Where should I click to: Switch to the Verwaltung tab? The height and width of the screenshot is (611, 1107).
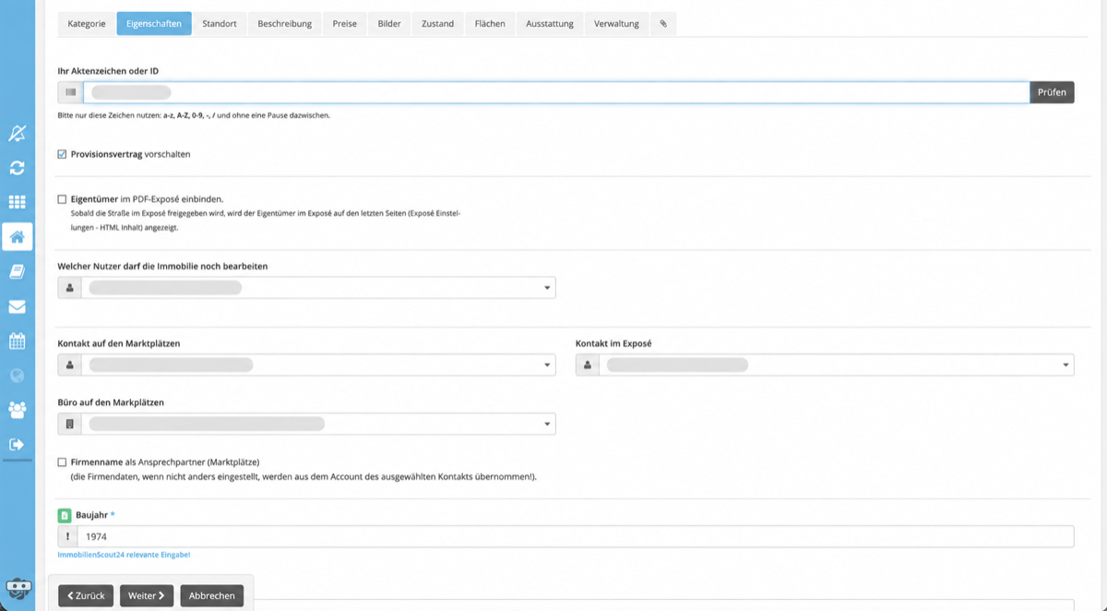(x=616, y=24)
